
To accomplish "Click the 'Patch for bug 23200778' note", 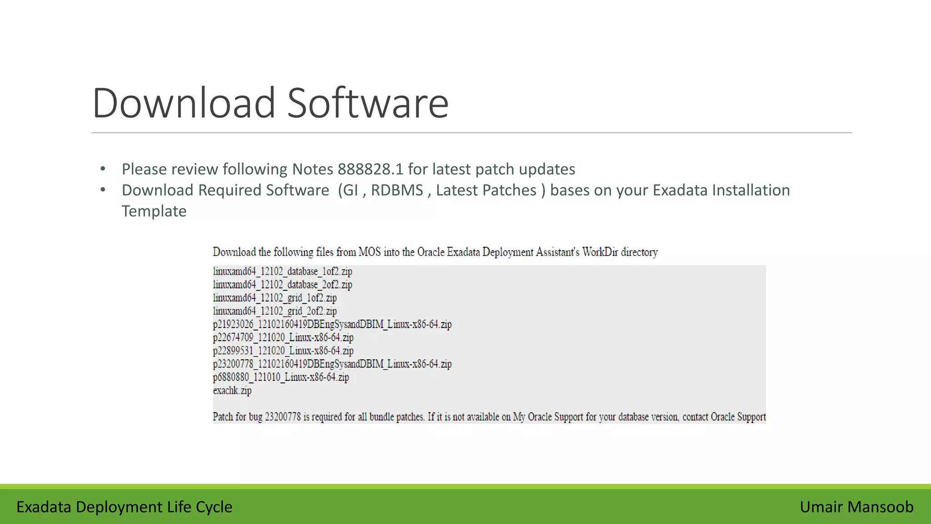I will pyautogui.click(x=489, y=417).
